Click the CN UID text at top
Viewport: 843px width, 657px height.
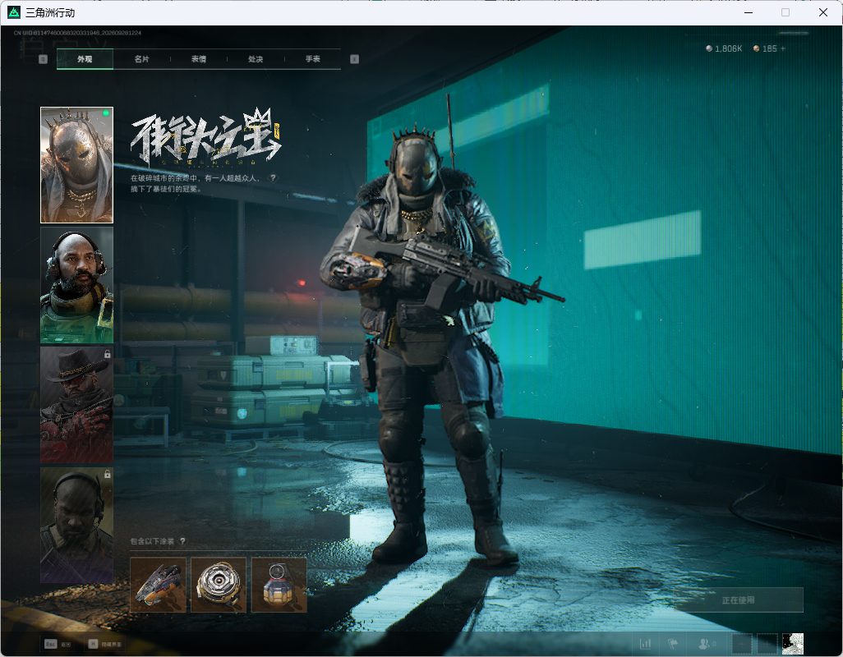pyautogui.click(x=77, y=33)
